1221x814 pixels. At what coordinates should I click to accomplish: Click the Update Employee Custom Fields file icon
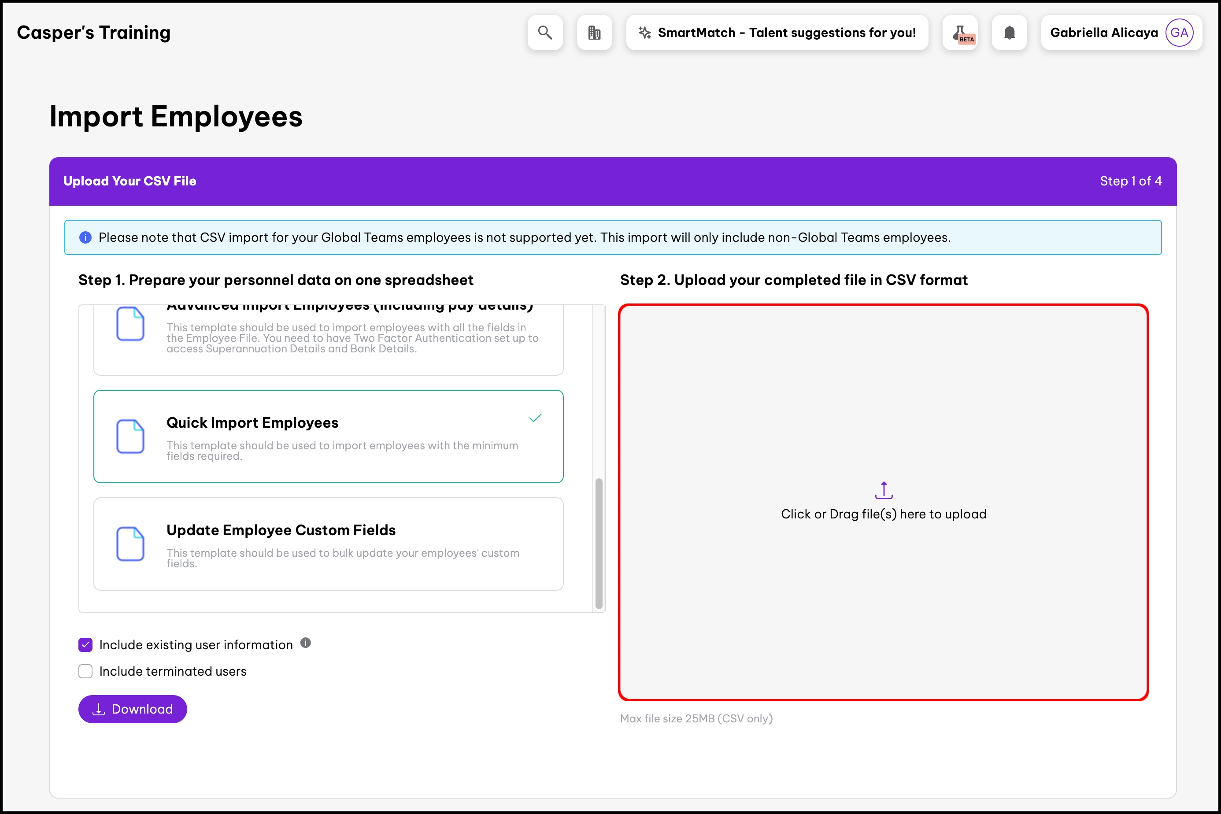click(x=130, y=544)
